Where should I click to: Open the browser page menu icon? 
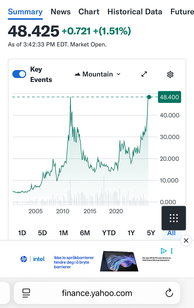click(x=26, y=293)
